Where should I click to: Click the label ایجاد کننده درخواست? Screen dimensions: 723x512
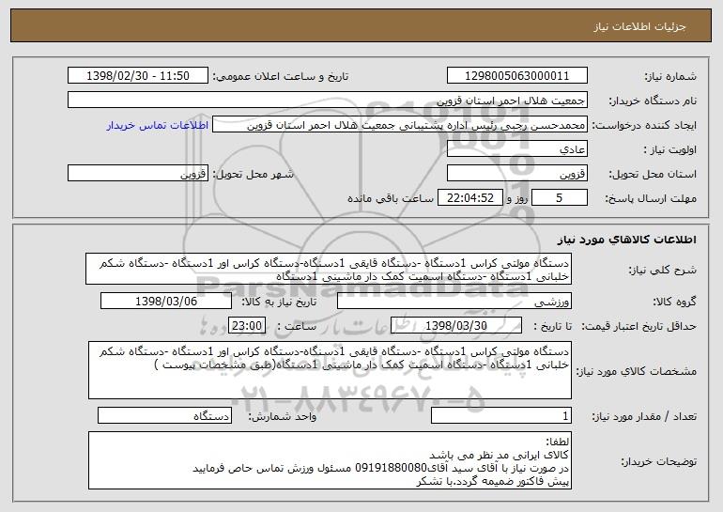point(644,125)
